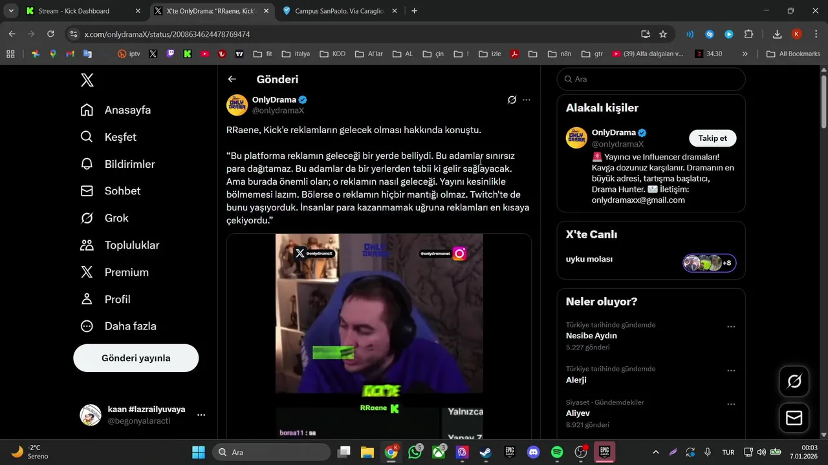Viewport: 828px width, 465px height.
Task: Open the KOD bookmarks folder
Action: point(332,54)
